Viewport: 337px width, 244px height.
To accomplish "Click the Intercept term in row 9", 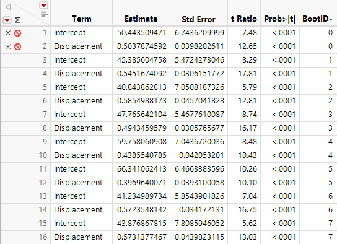I will tap(69, 142).
